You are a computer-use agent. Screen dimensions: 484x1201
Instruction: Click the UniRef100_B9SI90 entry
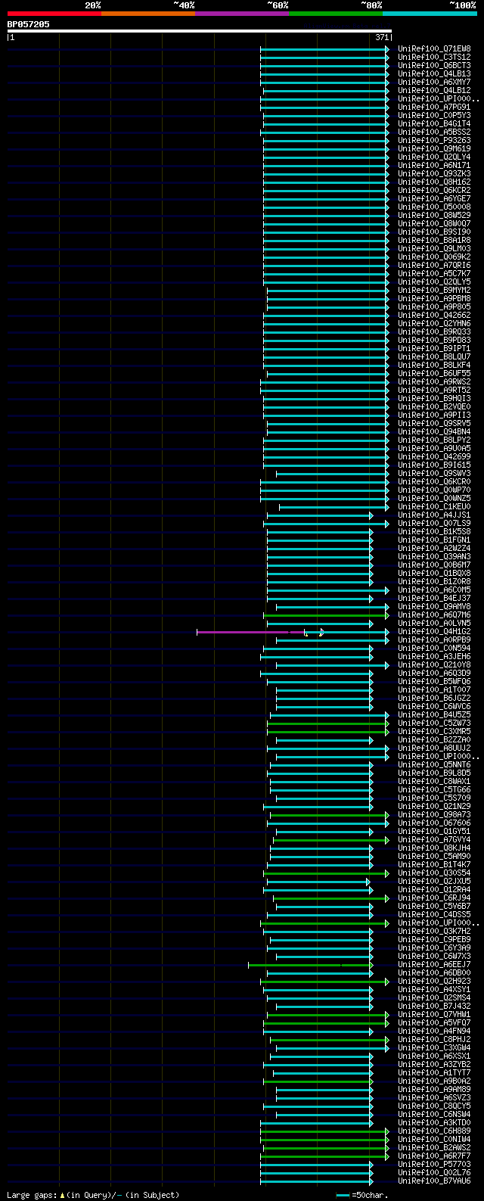pos(434,232)
